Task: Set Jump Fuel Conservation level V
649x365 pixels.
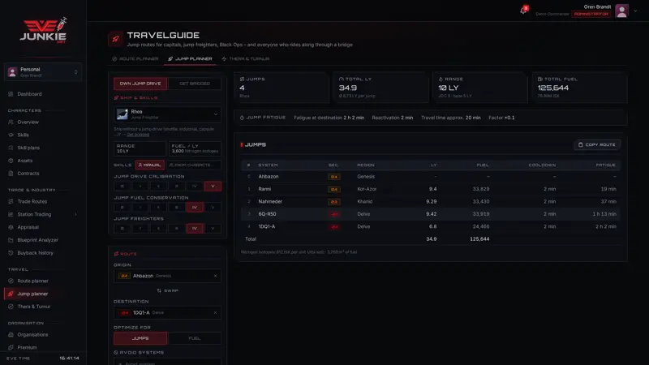Action: 213,208
